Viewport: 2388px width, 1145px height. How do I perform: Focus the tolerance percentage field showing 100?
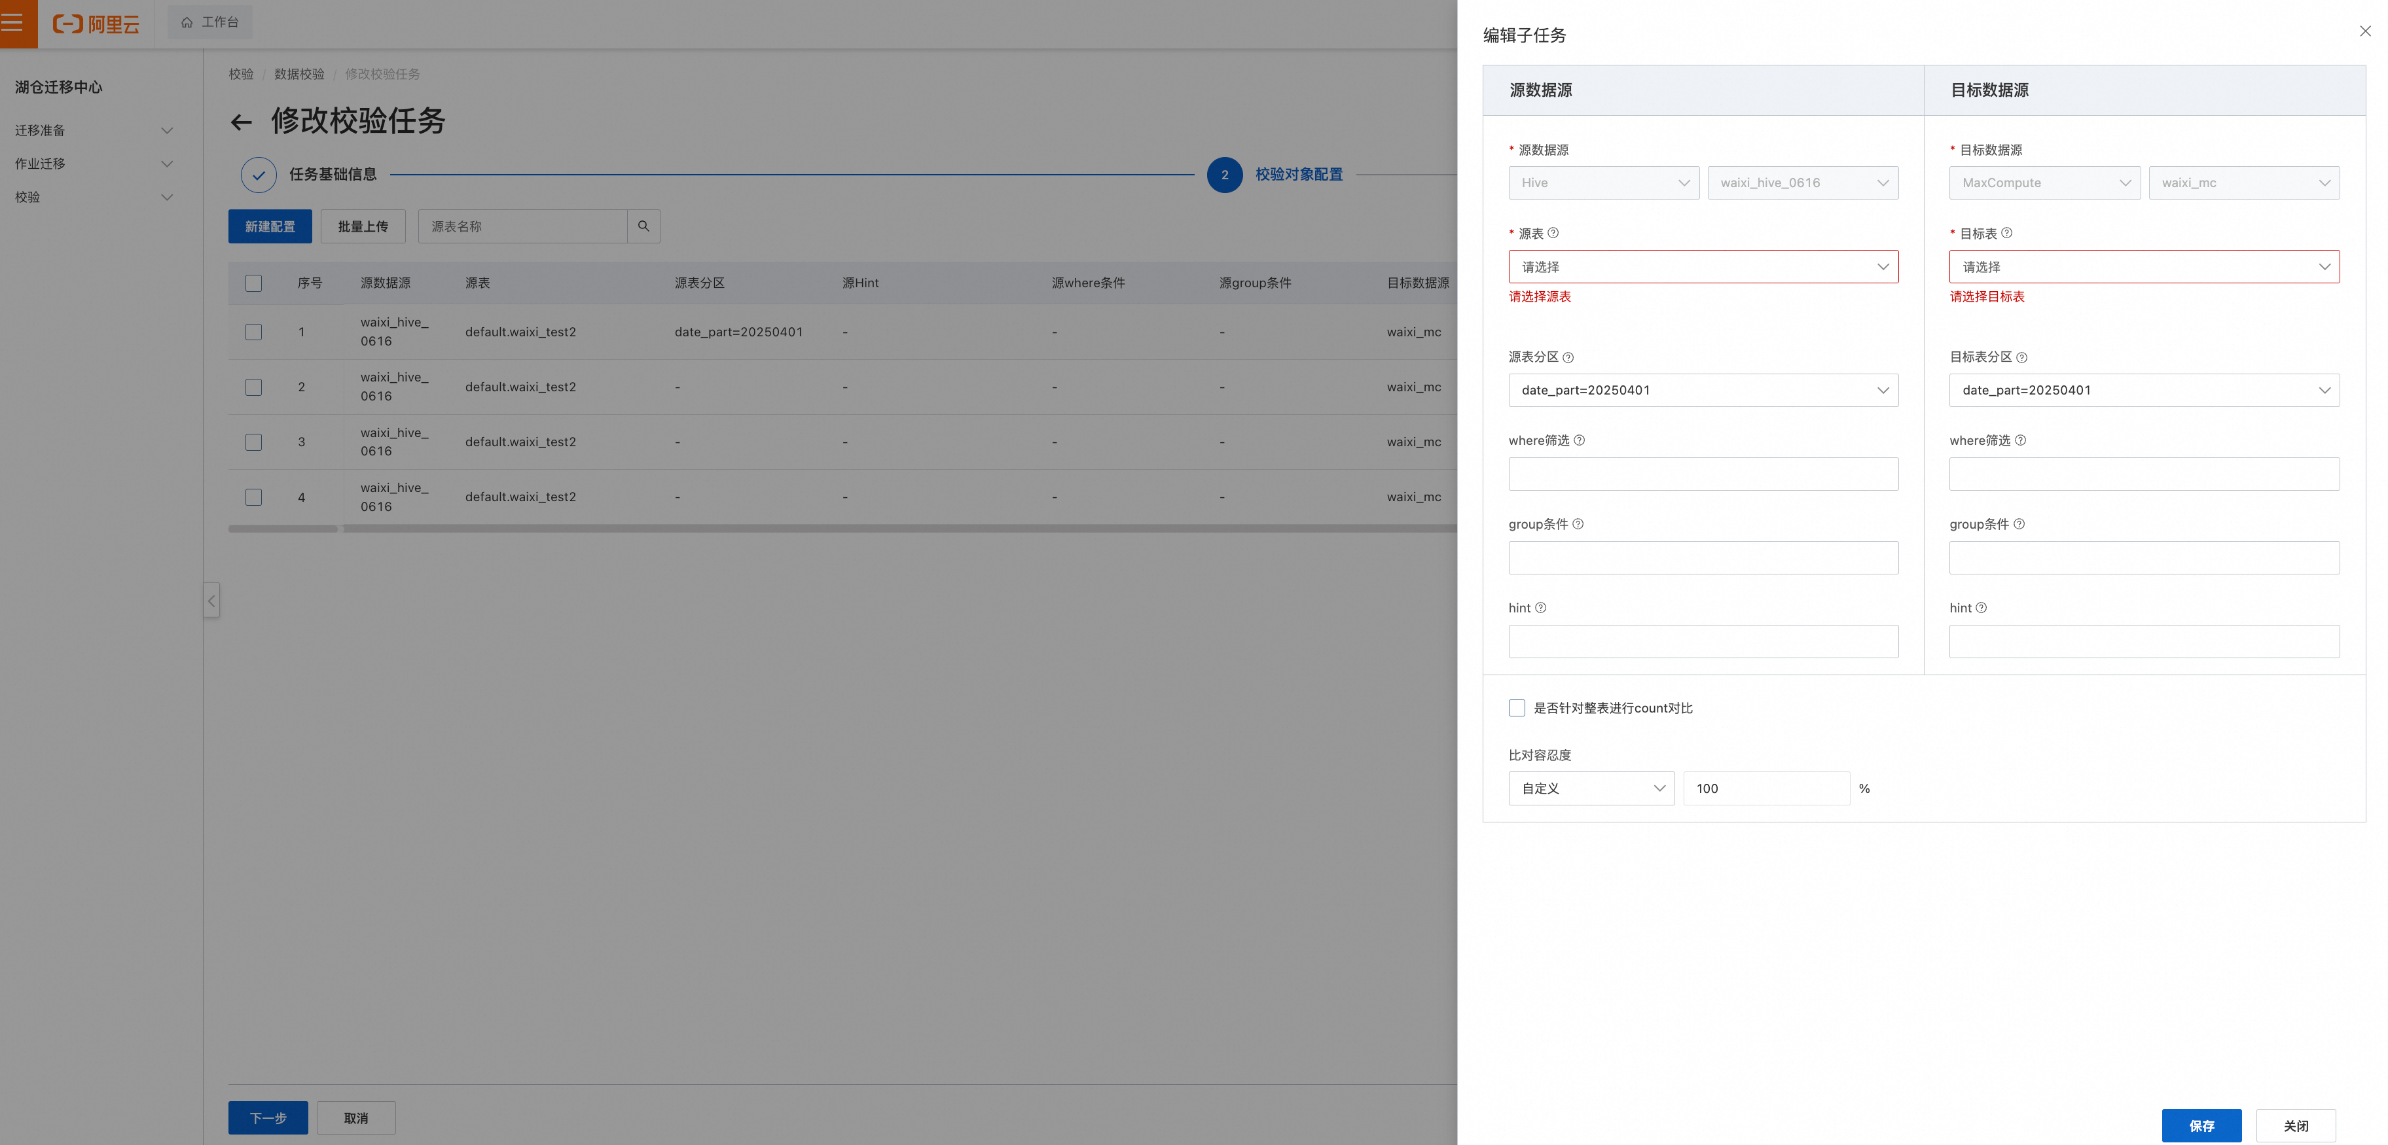[x=1766, y=788]
